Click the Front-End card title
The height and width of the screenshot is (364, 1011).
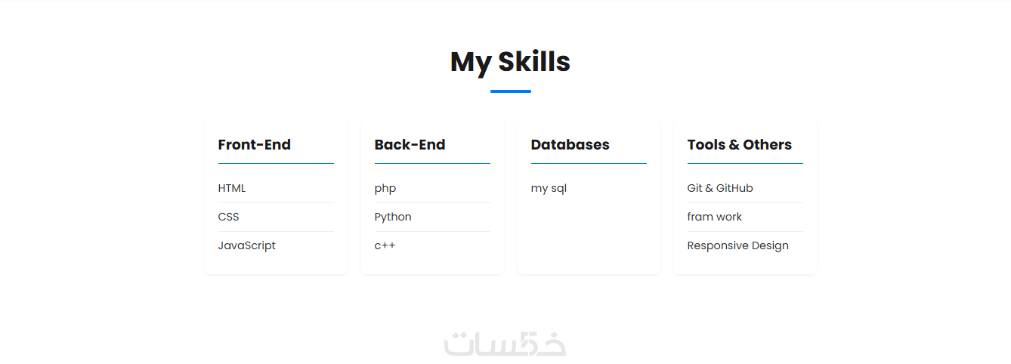coord(254,145)
